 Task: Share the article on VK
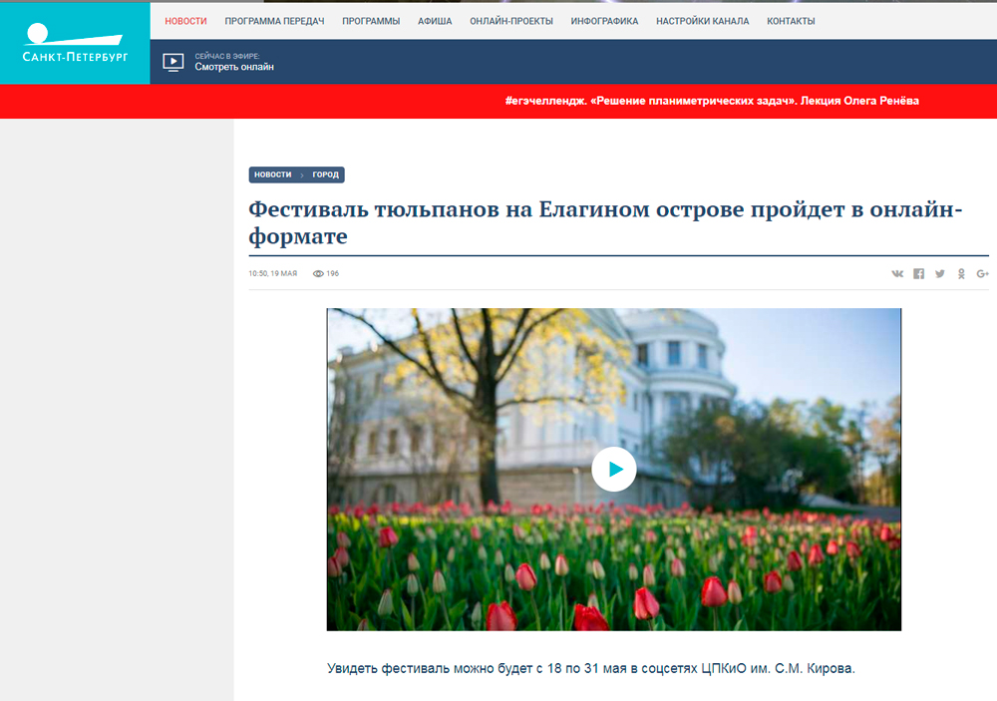tap(897, 273)
